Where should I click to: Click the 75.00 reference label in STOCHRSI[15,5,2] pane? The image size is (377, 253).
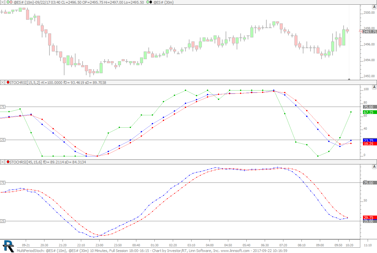[370, 107]
